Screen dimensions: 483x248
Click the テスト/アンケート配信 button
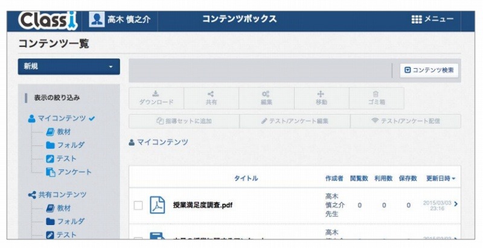tap(405, 121)
